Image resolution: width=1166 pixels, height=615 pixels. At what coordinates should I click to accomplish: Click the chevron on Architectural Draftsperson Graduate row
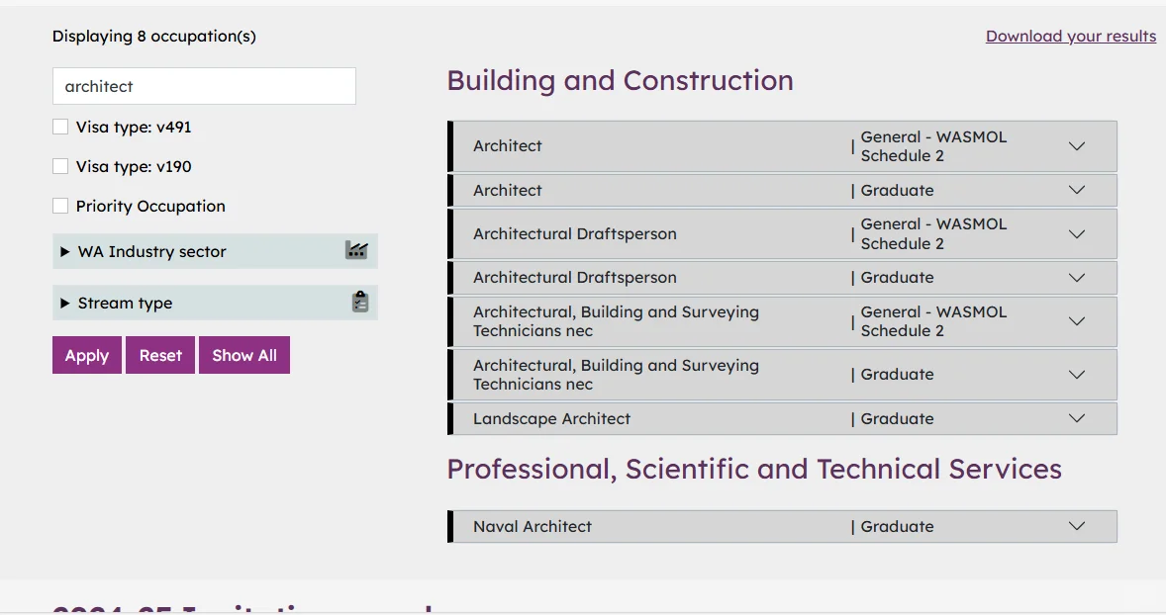[1077, 278]
